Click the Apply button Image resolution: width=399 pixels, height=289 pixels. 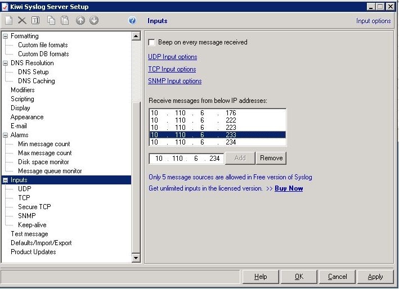click(x=375, y=277)
